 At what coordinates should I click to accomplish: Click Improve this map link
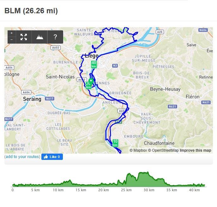pyautogui.click(x=196, y=150)
